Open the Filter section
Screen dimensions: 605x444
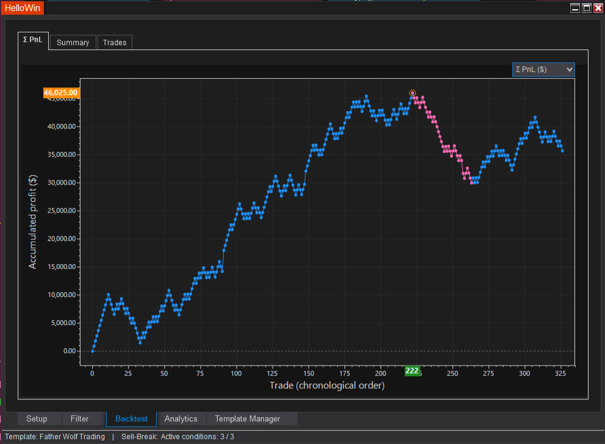79,418
